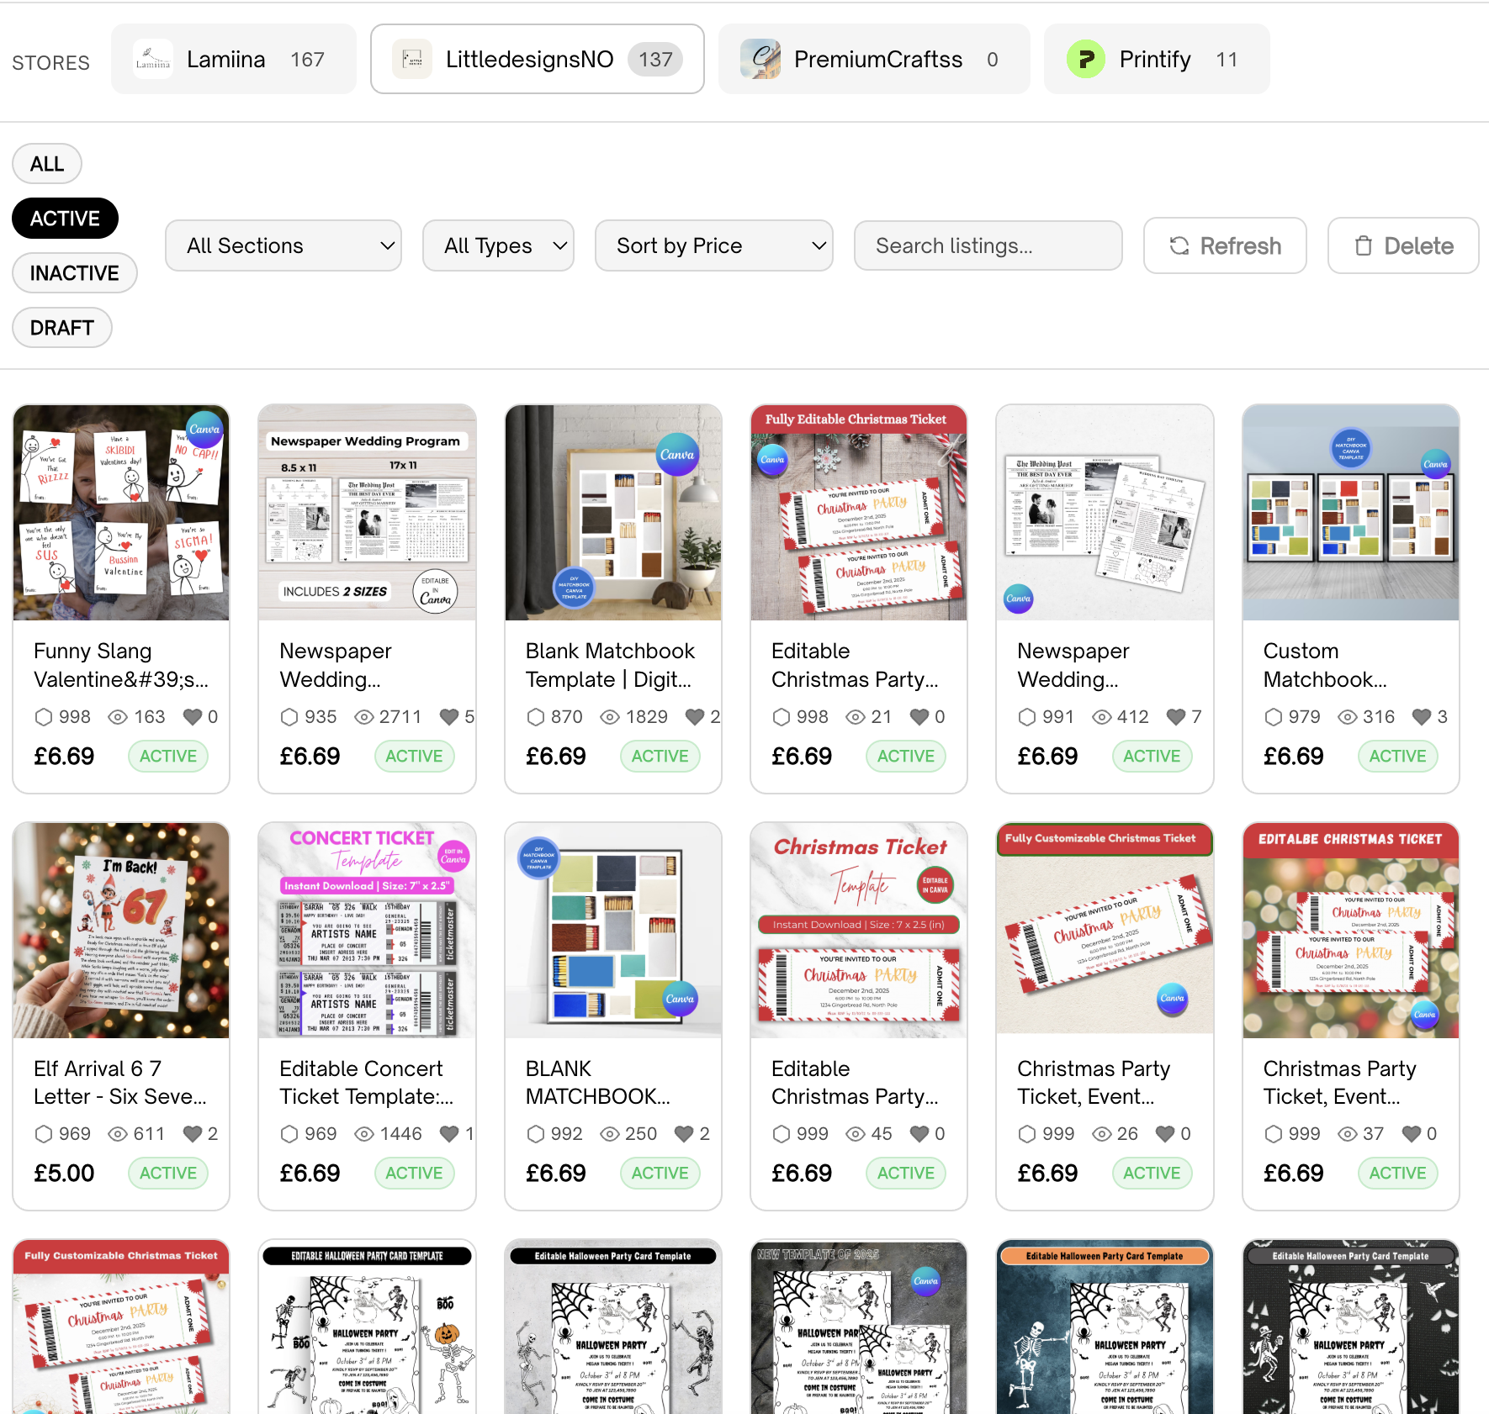Open the All Types dropdown
The image size is (1489, 1414).
498,245
